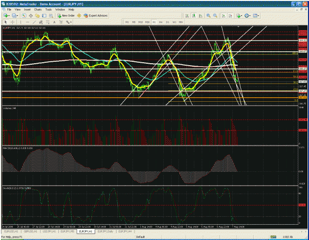309x240 pixels.
Task: Click the Zoom Out magnifier icon
Action: [215, 15]
